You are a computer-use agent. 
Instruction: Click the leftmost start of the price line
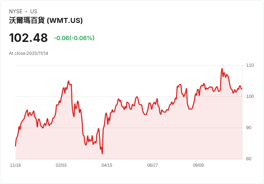pyautogui.click(x=15, y=146)
